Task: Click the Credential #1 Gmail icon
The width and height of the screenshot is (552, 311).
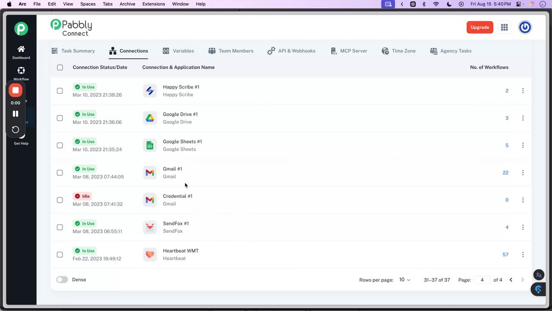Action: coord(150,200)
